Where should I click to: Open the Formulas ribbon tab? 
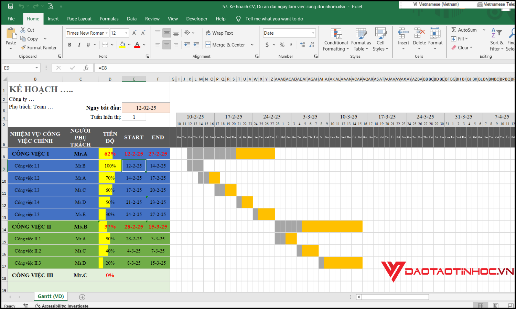109,19
